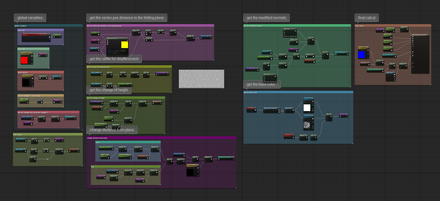Viewport: 440px width, 201px height.
Task: Select the red PlanePos color preview
Action: pyautogui.click(x=24, y=60)
